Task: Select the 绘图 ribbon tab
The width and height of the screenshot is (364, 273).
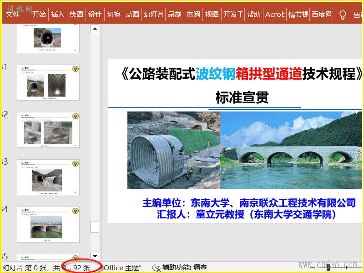Action: click(76, 15)
